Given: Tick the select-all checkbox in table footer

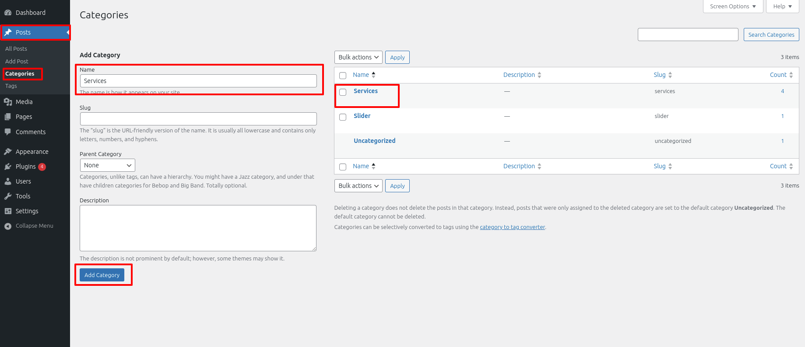Looking at the screenshot, I should pos(343,167).
